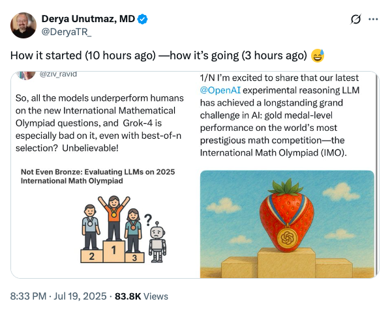Click the small avatar of ziv_ravid
390x310 pixels.
coord(26,76)
